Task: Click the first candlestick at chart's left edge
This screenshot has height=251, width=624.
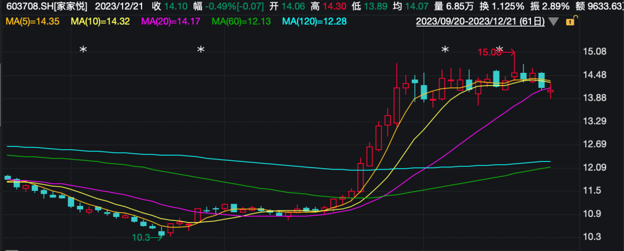Action: tap(8, 178)
